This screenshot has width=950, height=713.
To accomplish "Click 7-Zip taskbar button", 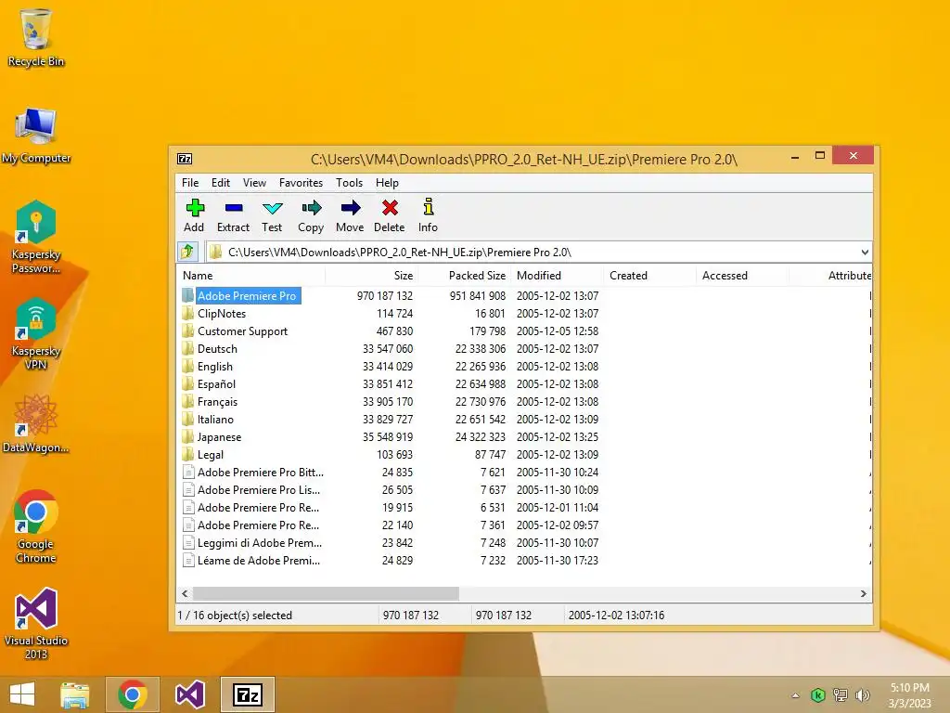I will (247, 694).
